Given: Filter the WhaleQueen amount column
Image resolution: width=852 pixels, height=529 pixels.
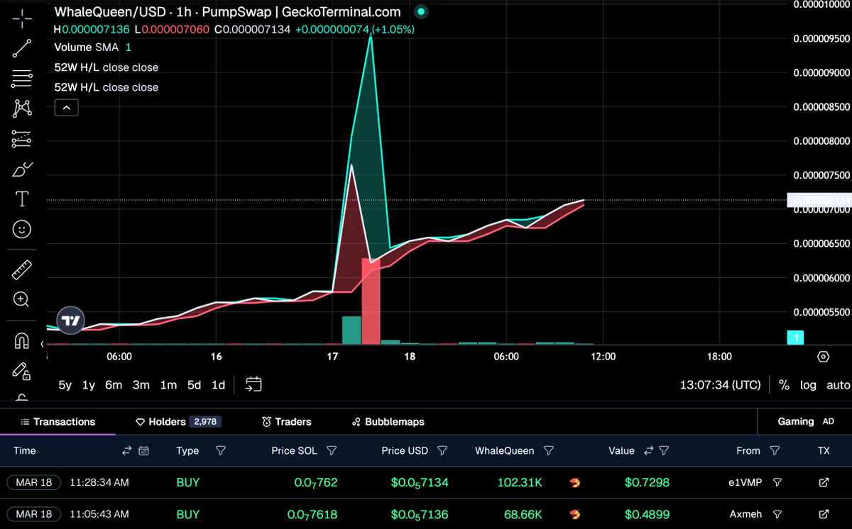Looking at the screenshot, I should point(548,450).
